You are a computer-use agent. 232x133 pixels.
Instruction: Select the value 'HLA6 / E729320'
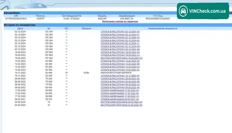tap(71, 19)
